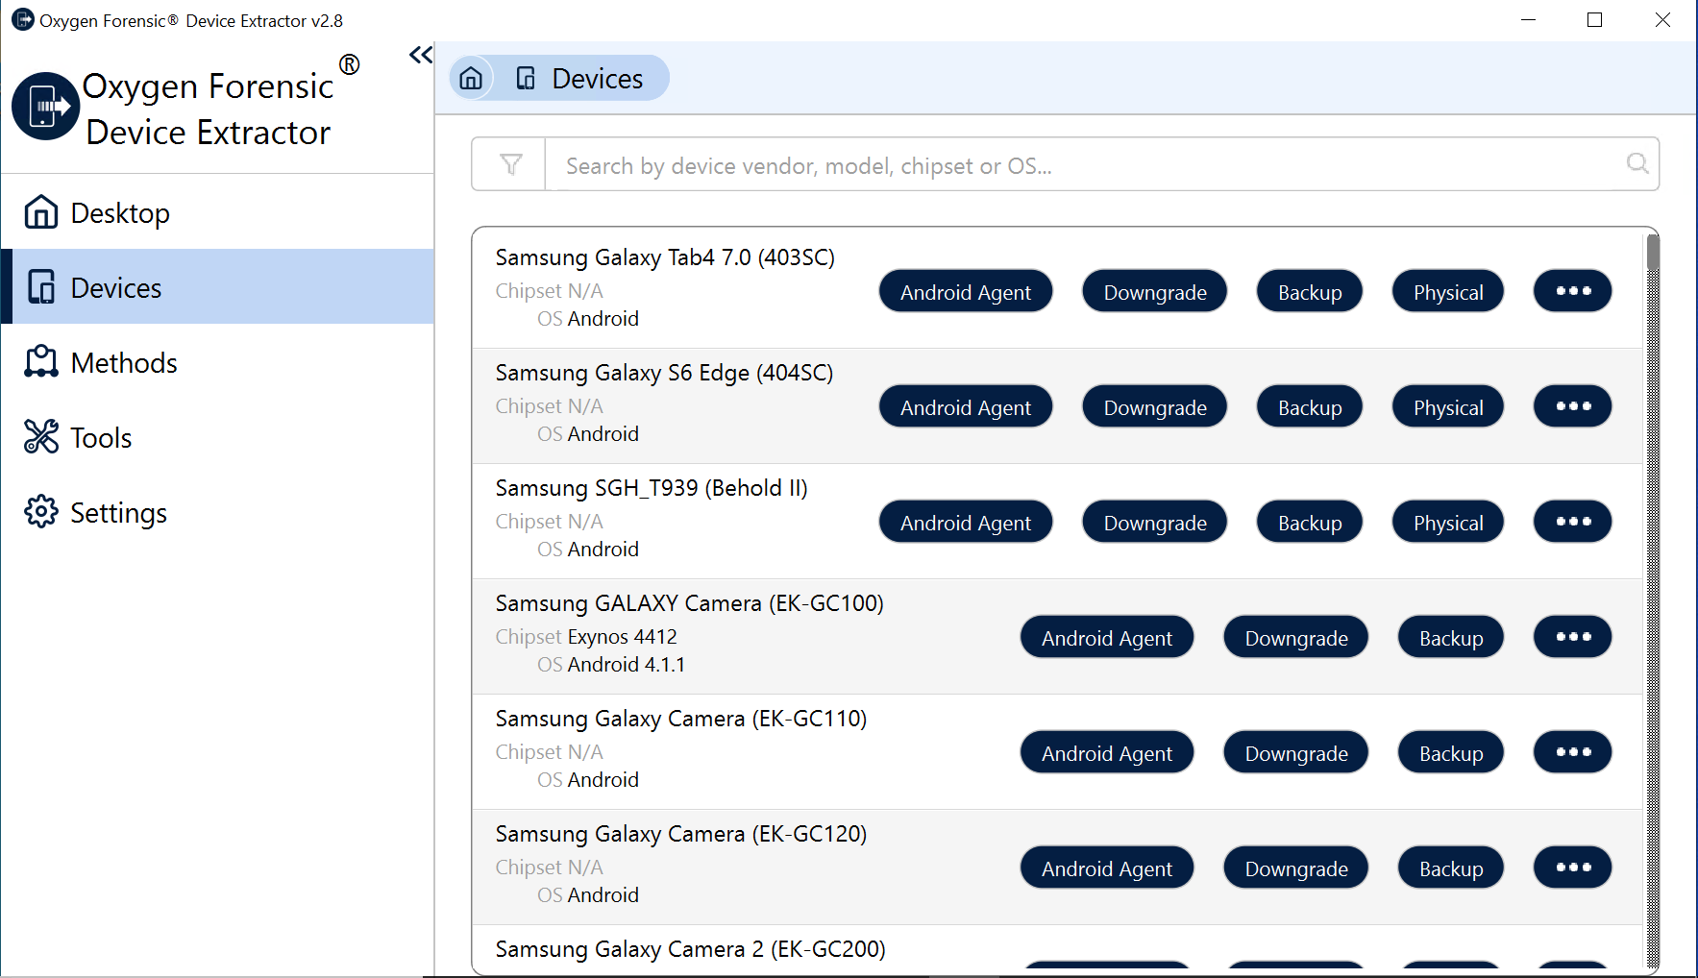This screenshot has width=1698, height=978.
Task: Open Desktop section in sidebar
Action: coord(218,212)
